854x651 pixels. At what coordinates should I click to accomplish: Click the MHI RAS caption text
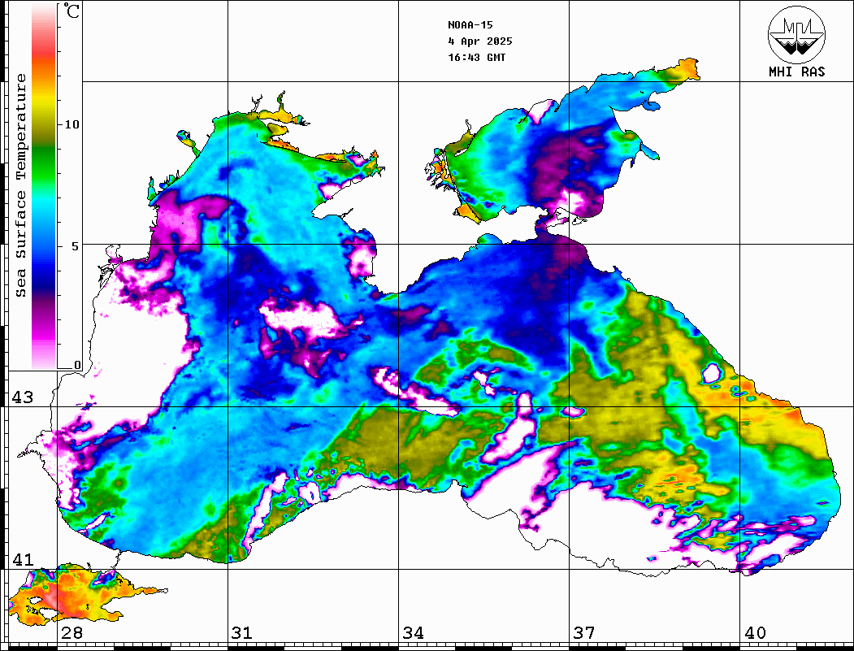point(796,72)
